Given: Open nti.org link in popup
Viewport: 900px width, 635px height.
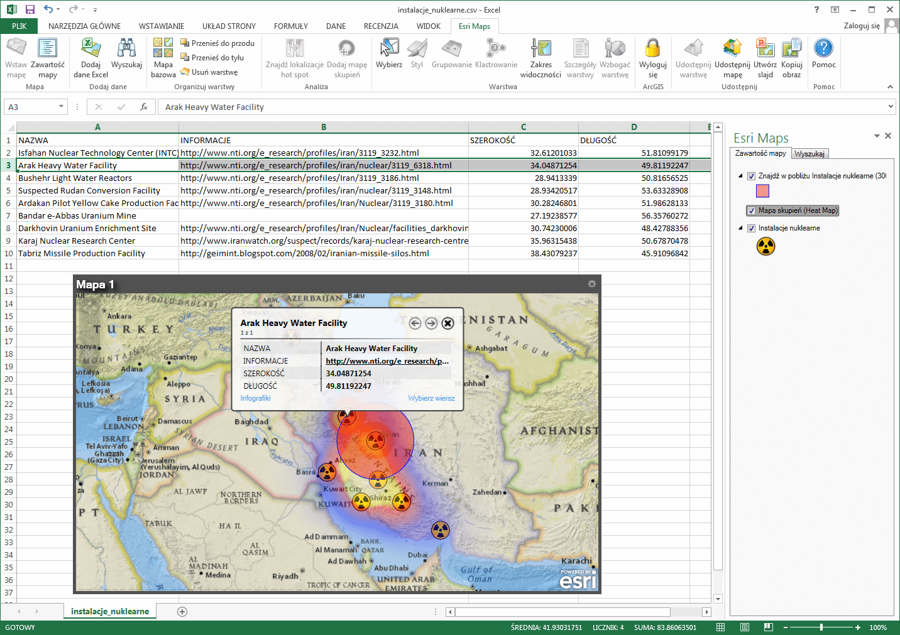Looking at the screenshot, I should [387, 361].
